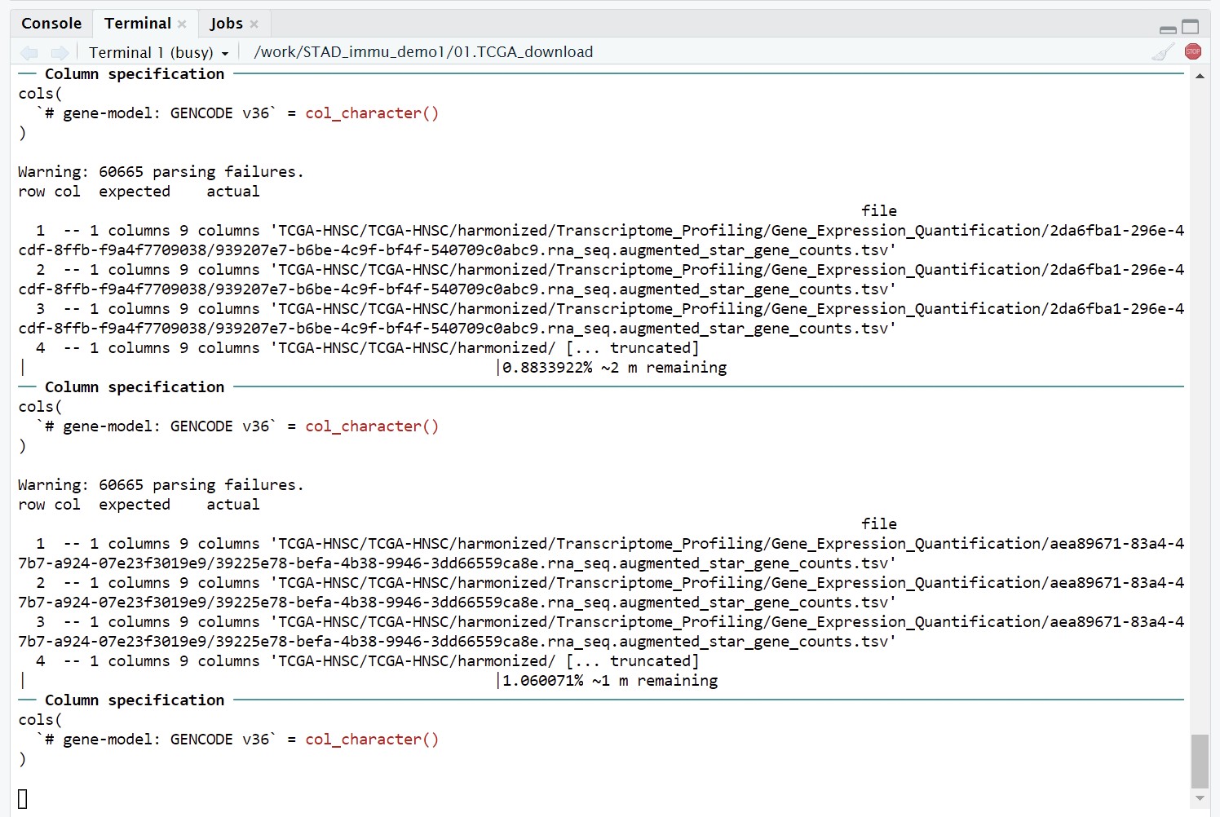Click scrollbar up arrow

click(x=1200, y=76)
